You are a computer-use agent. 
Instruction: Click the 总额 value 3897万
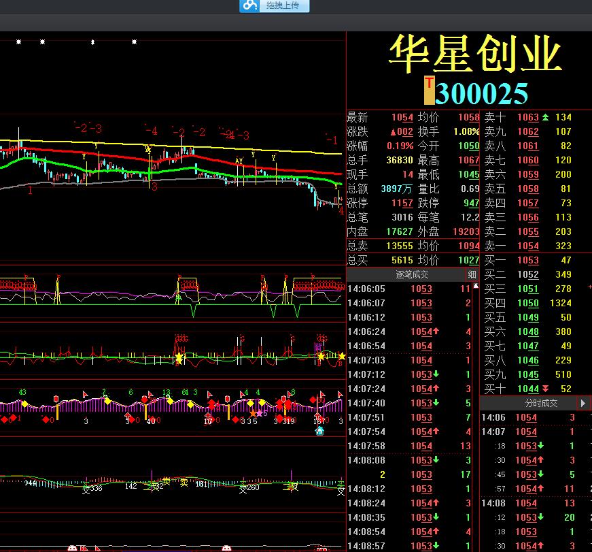pos(397,189)
